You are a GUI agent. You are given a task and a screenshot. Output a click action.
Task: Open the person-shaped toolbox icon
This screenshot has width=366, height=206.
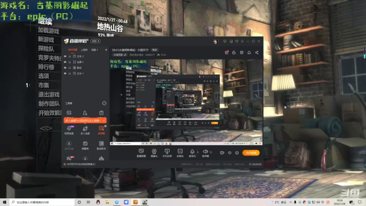pyautogui.click(x=85, y=113)
